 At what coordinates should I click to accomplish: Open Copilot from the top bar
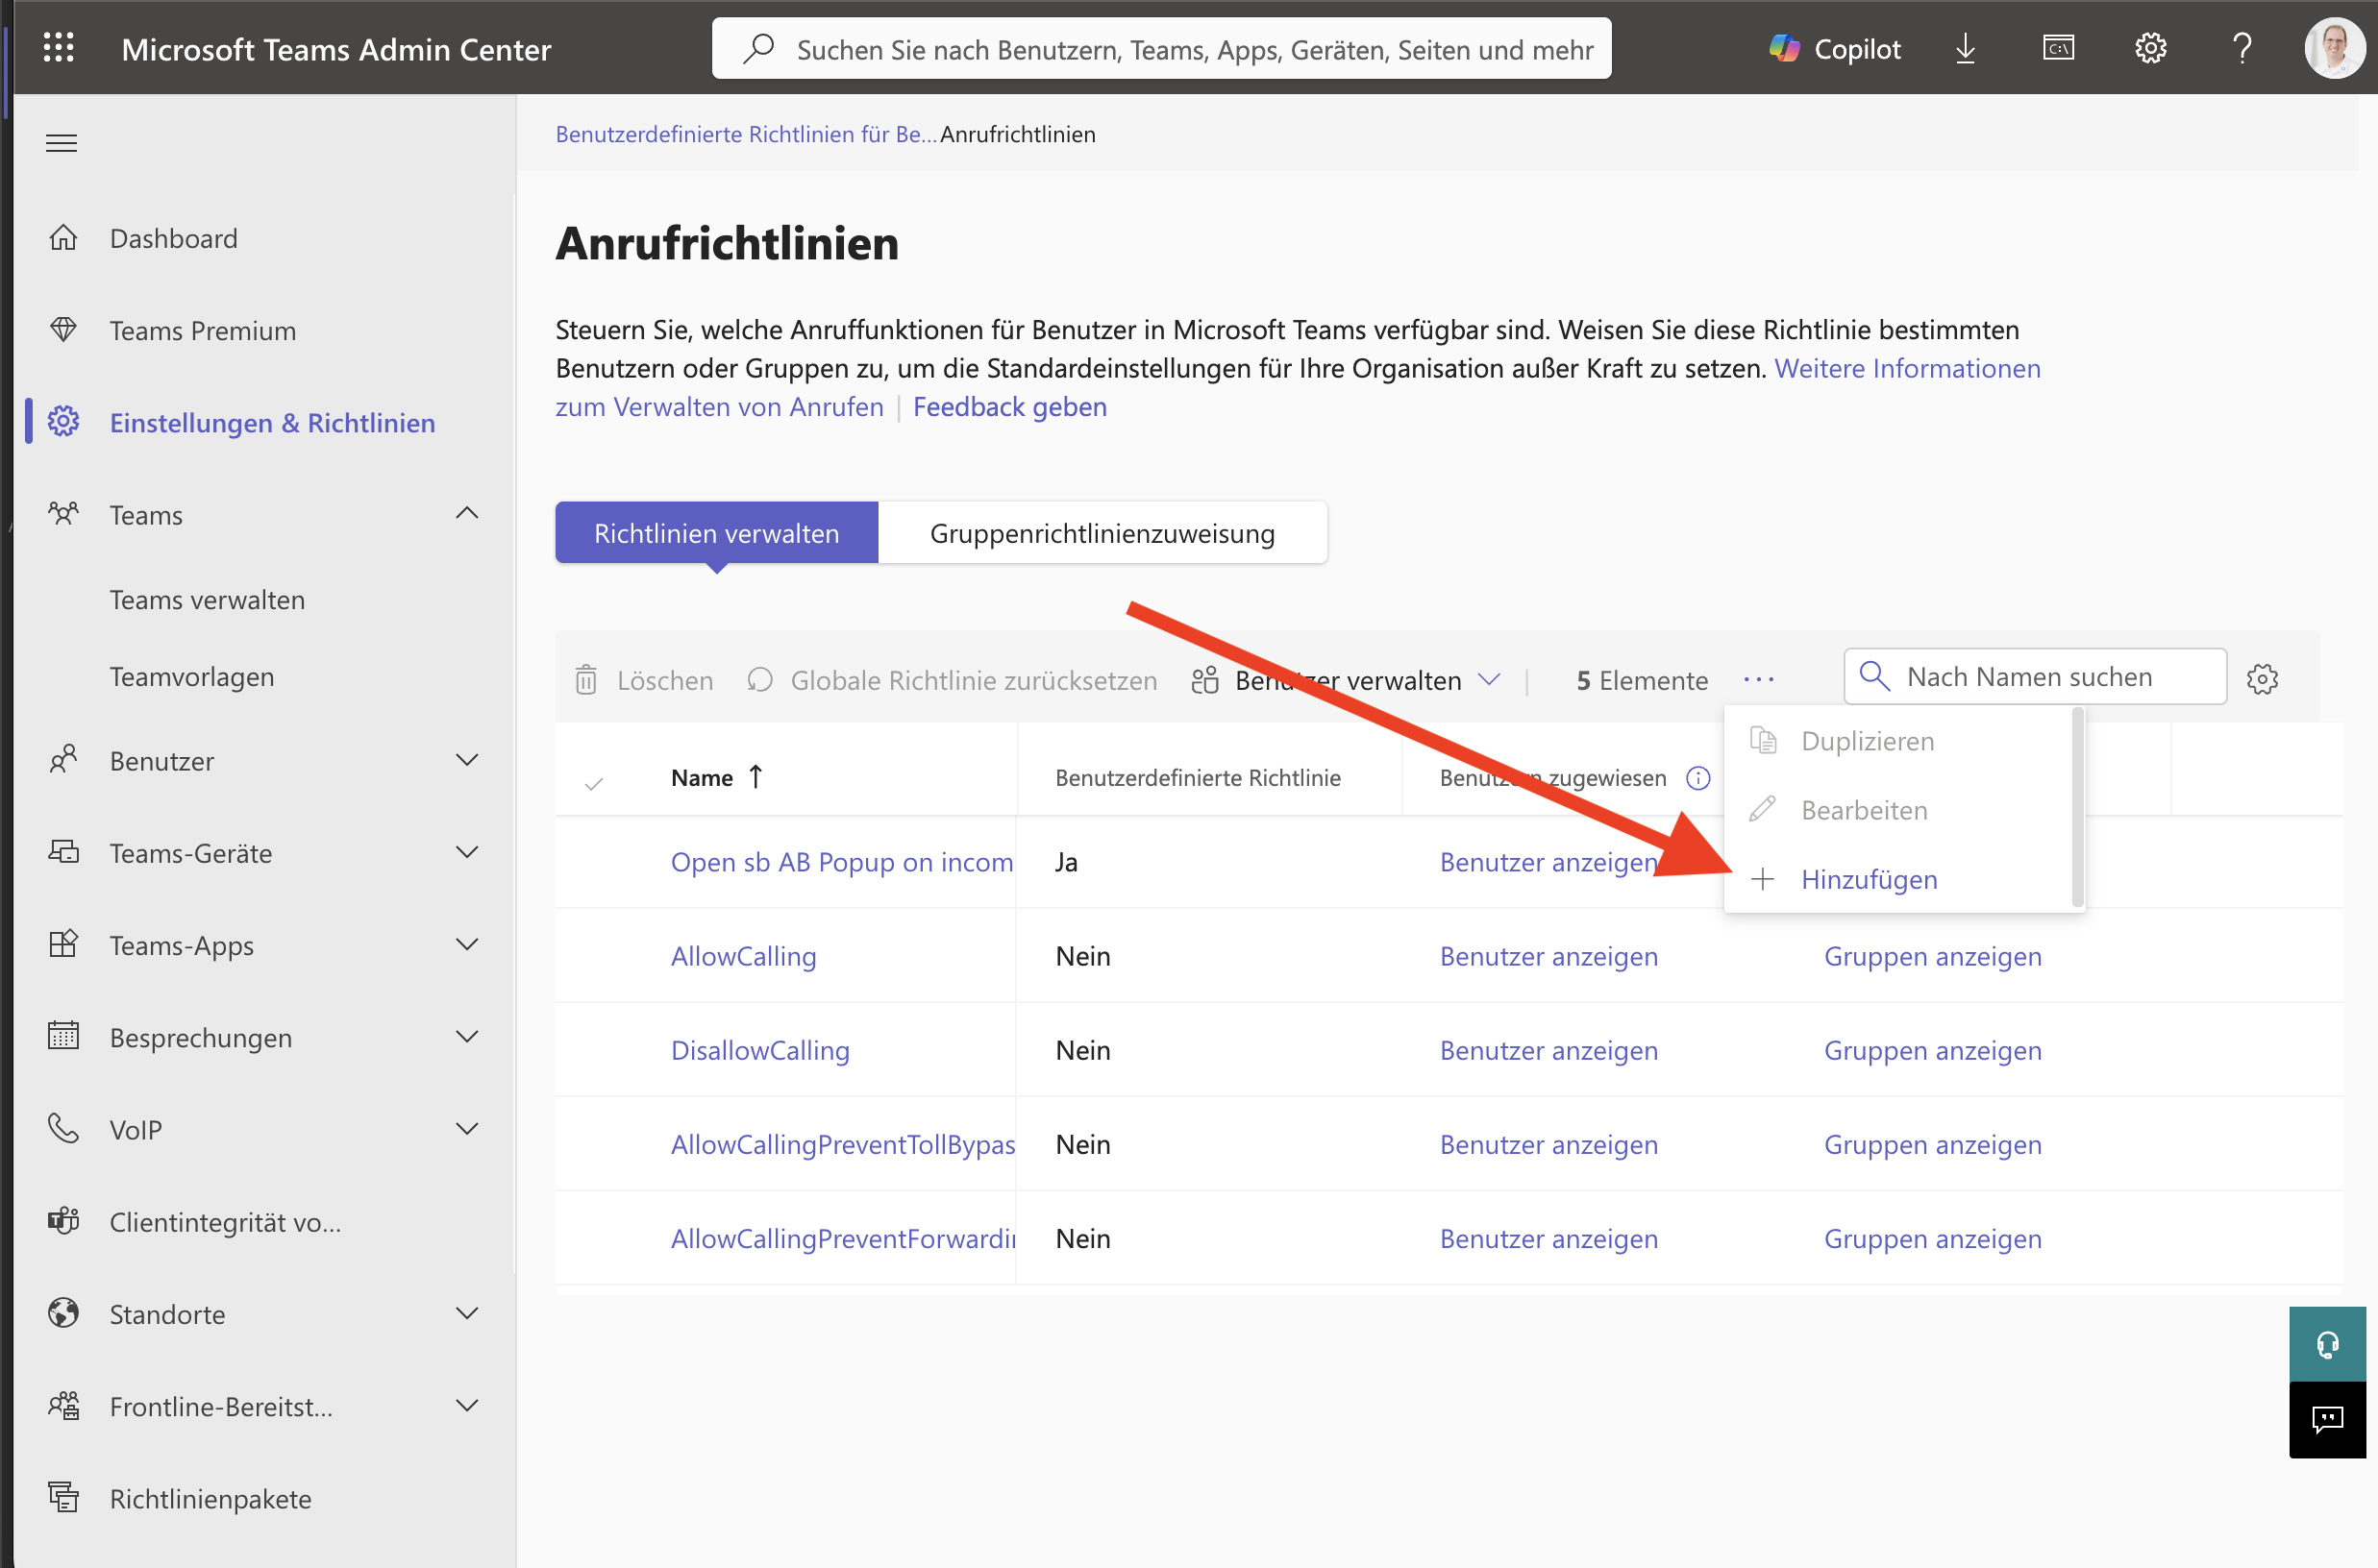pos(1835,47)
